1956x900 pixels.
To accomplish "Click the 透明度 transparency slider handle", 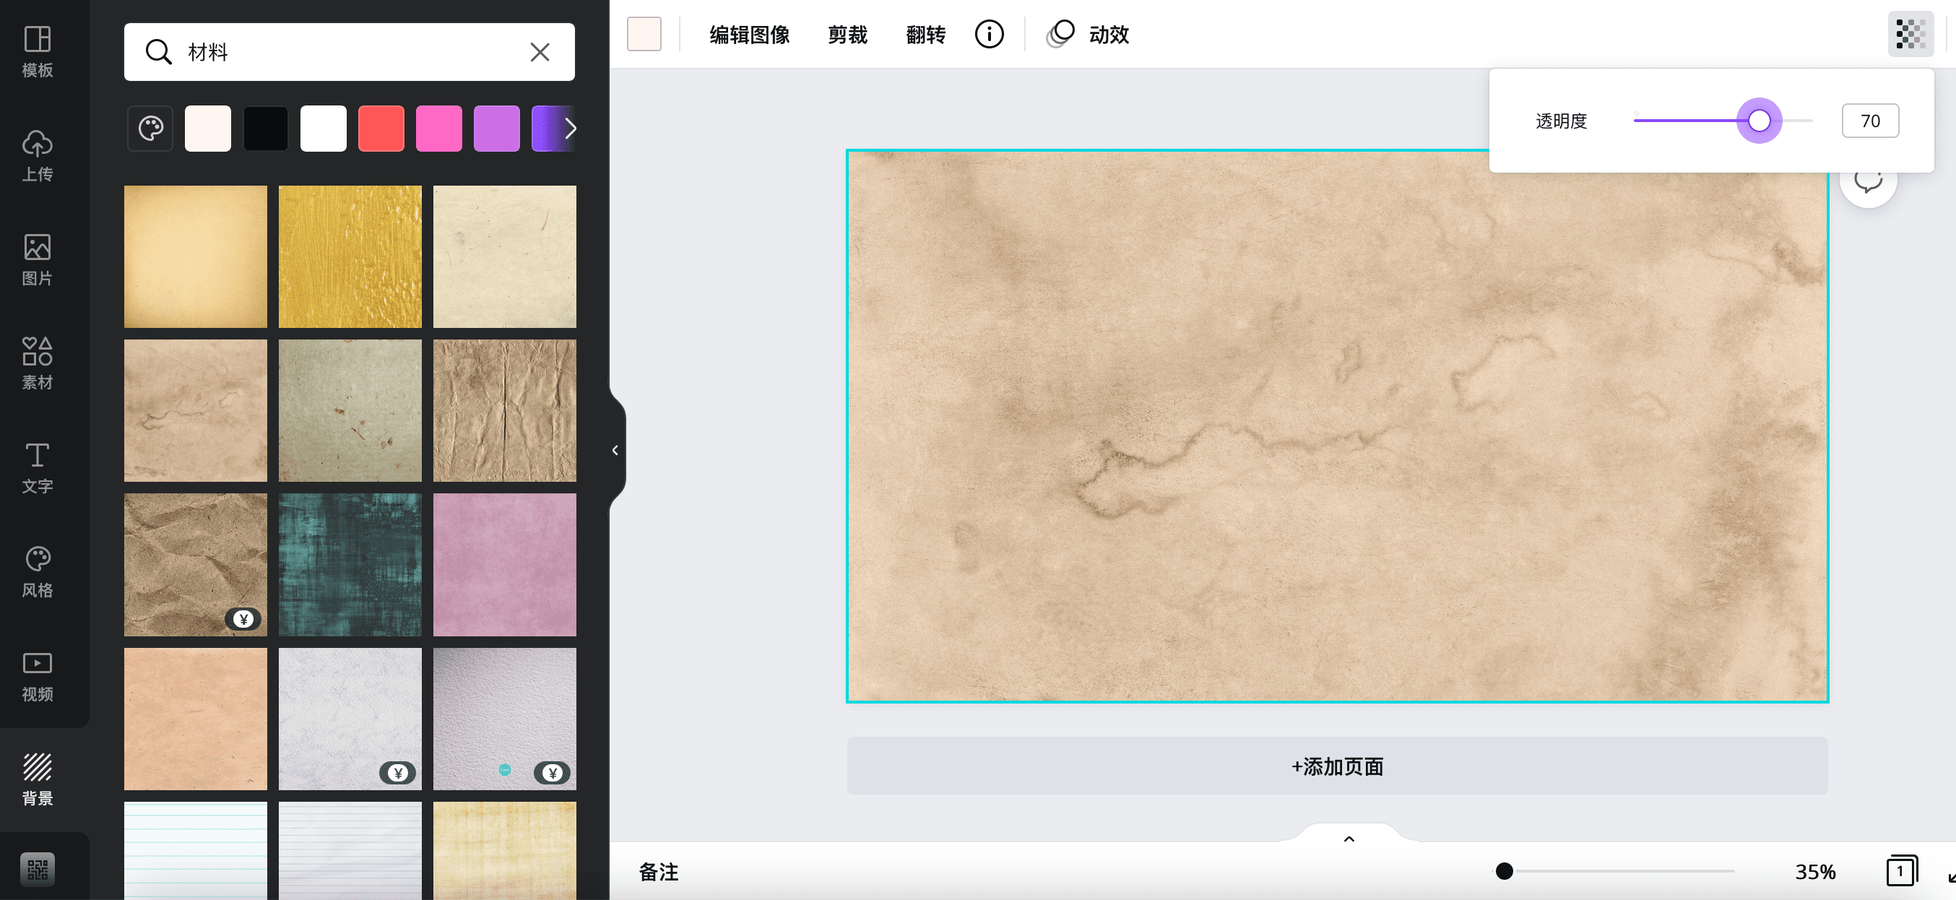I will pos(1760,121).
